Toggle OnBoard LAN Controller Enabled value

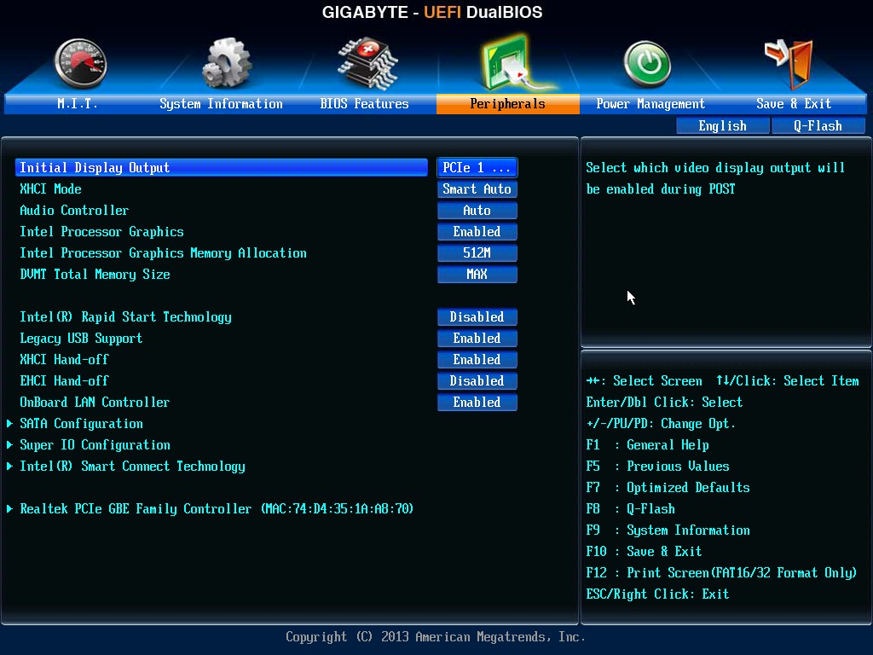pyautogui.click(x=477, y=403)
